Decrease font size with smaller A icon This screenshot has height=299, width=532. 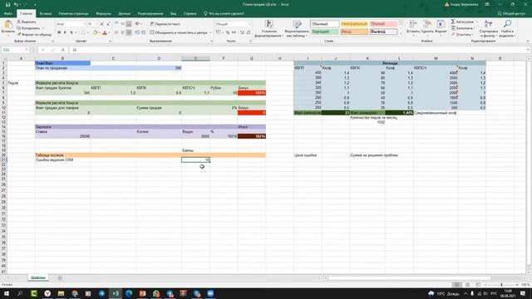108,24
